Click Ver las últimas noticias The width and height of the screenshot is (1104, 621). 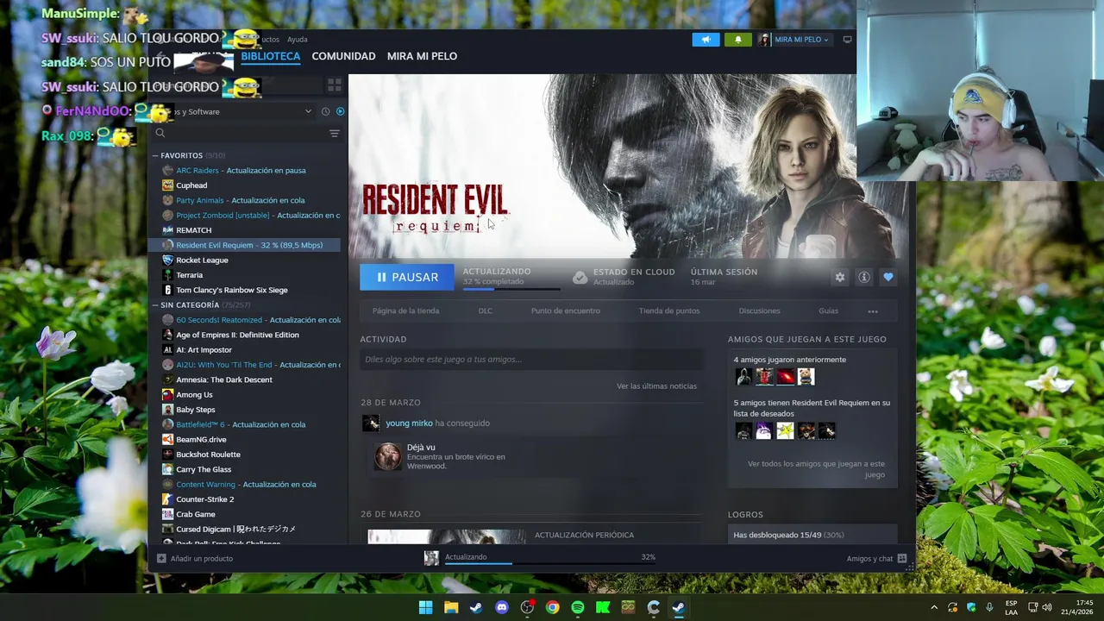pos(656,386)
